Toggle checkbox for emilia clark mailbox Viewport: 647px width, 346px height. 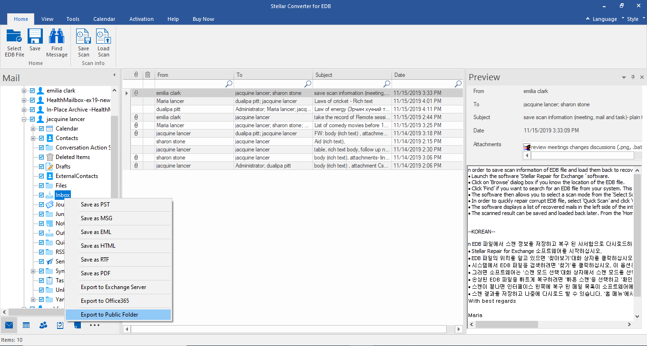(32, 91)
